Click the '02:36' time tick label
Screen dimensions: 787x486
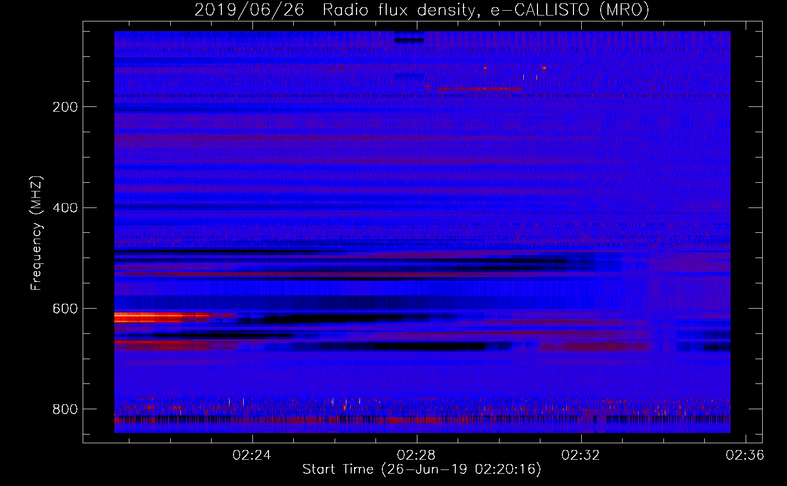click(x=745, y=455)
